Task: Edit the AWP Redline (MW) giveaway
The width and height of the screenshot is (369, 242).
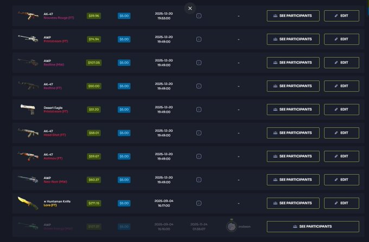Action: click(x=341, y=63)
